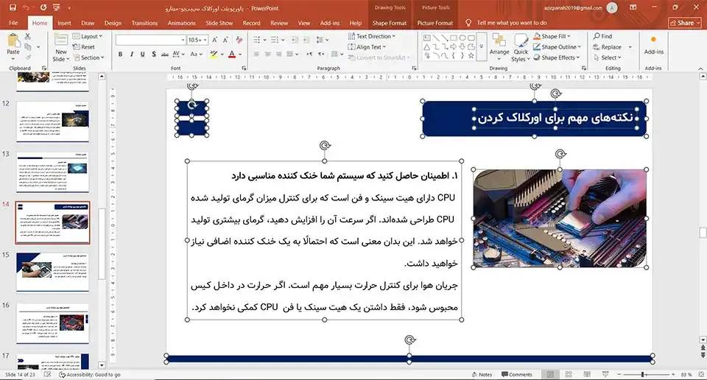Switch to Reading View icon
The height and width of the screenshot is (380, 707).
[x=587, y=375]
